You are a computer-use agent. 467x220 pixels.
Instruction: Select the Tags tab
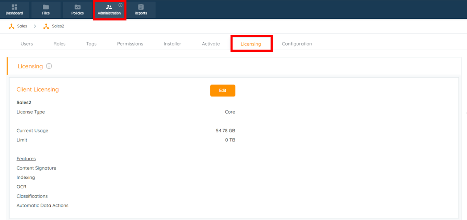(x=91, y=44)
